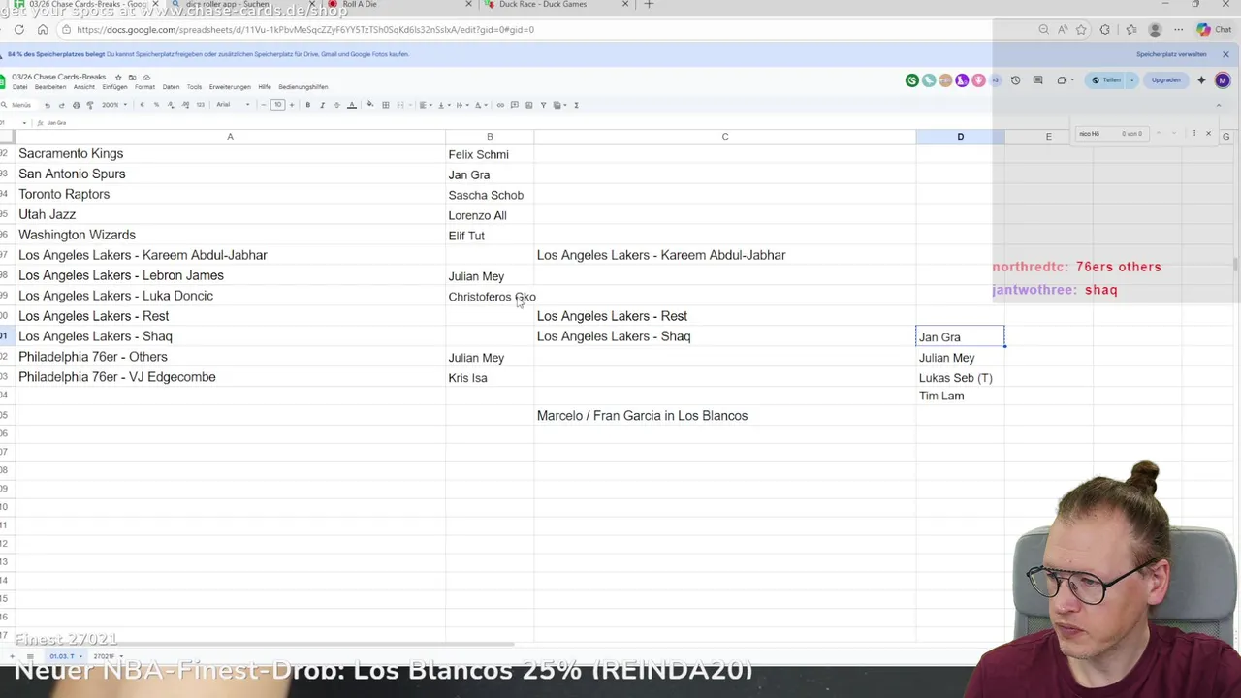View the cloud document status icon
Image resolution: width=1241 pixels, height=698 pixels.
pyautogui.click(x=146, y=77)
